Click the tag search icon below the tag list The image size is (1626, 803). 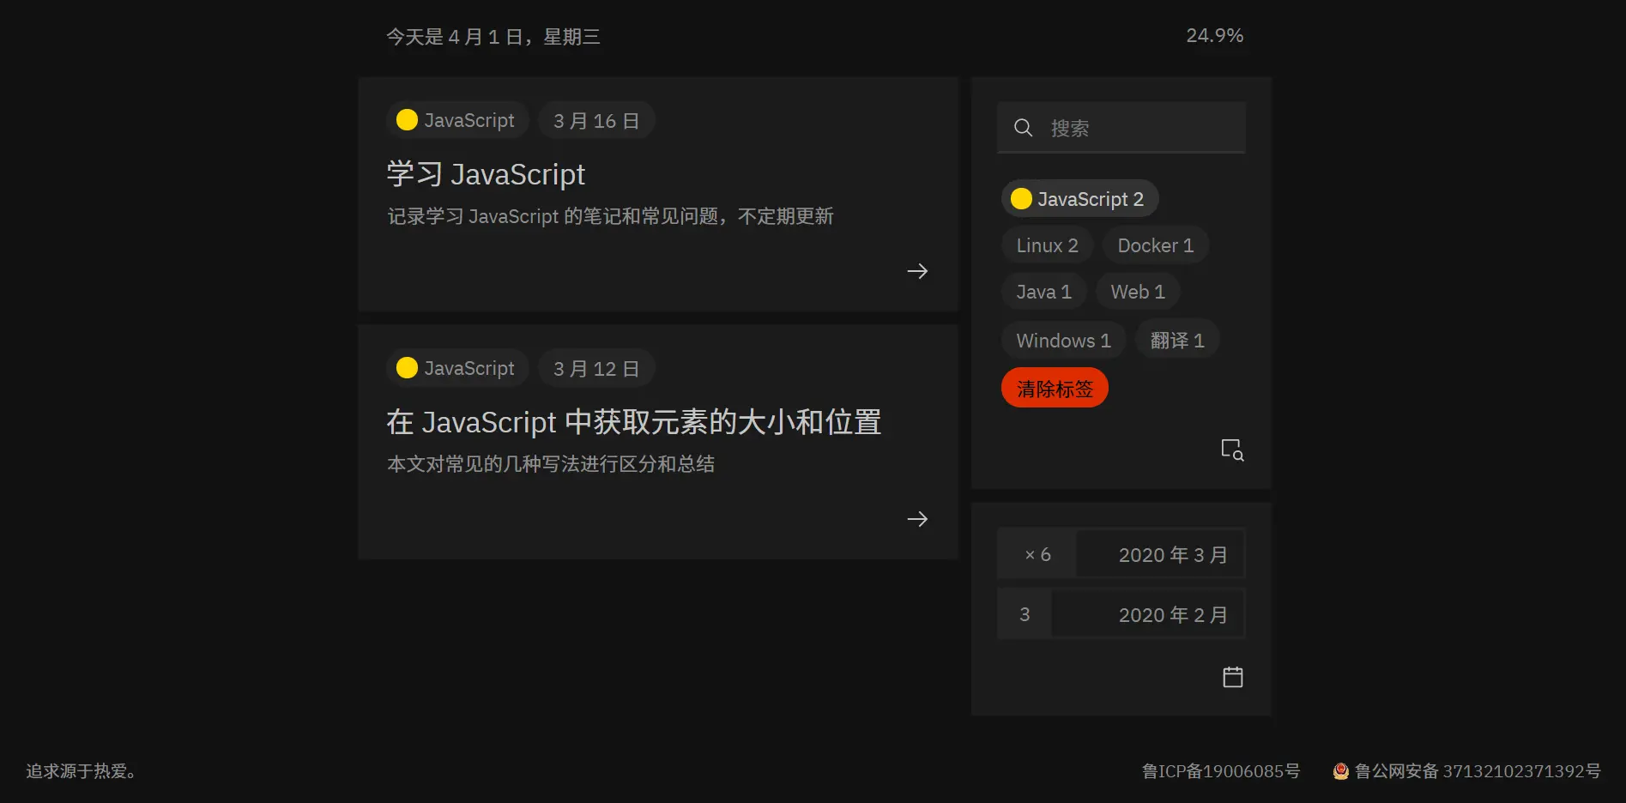pos(1232,450)
